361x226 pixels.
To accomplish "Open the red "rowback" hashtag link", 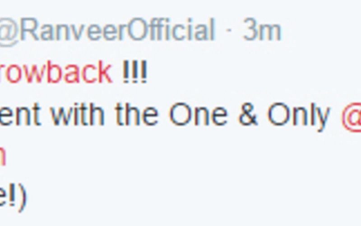I will [56, 72].
